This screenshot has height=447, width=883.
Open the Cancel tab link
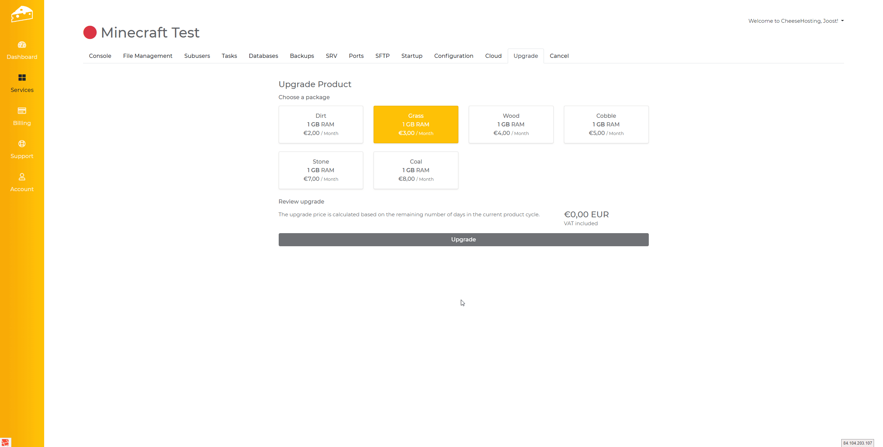[x=559, y=56]
